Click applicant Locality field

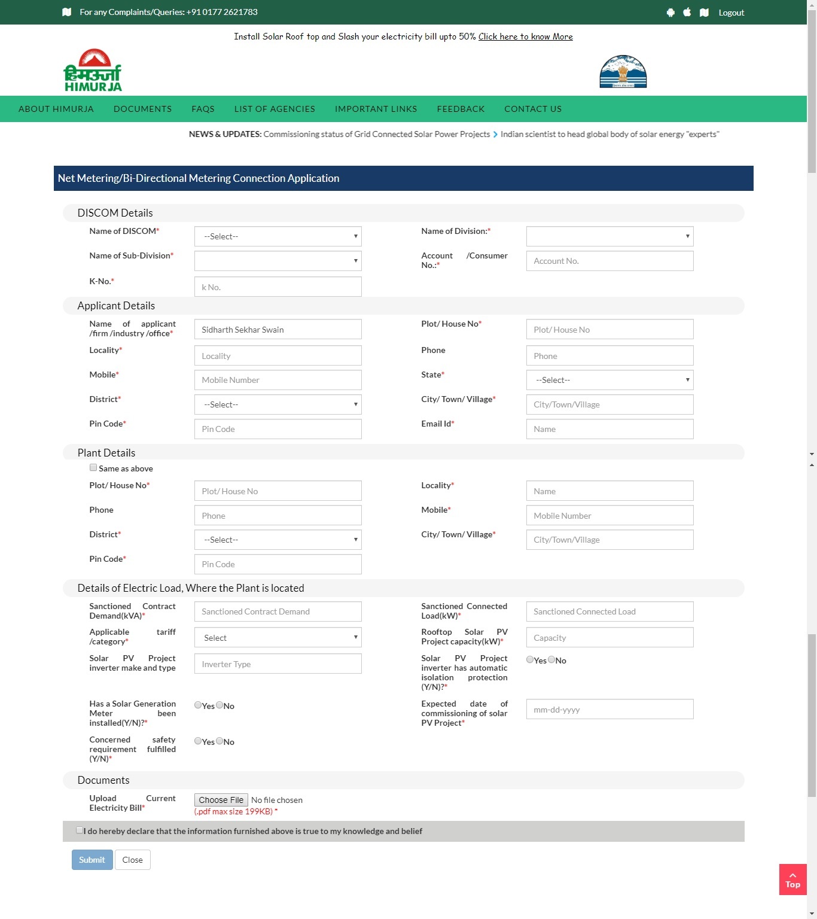tap(278, 355)
